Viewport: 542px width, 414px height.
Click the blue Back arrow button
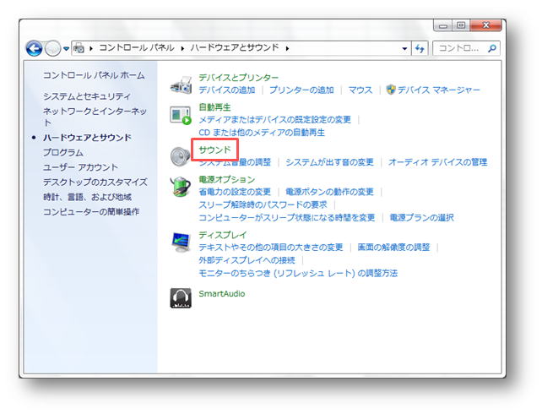(x=34, y=48)
